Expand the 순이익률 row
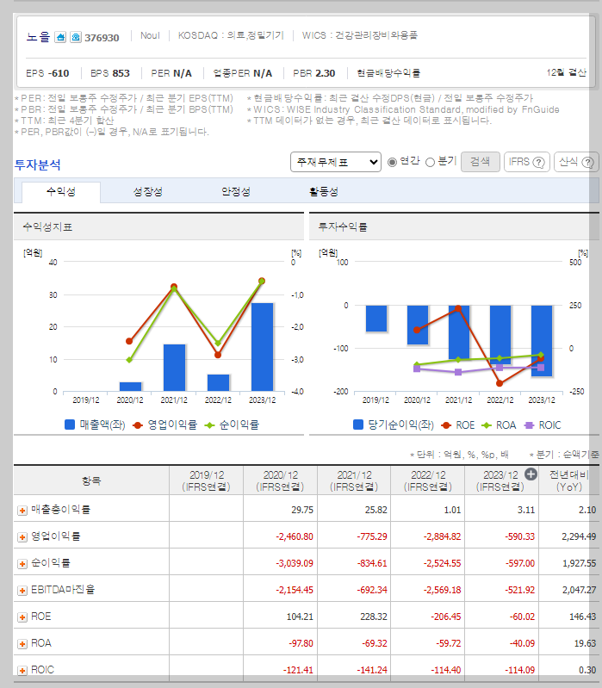 (x=22, y=564)
